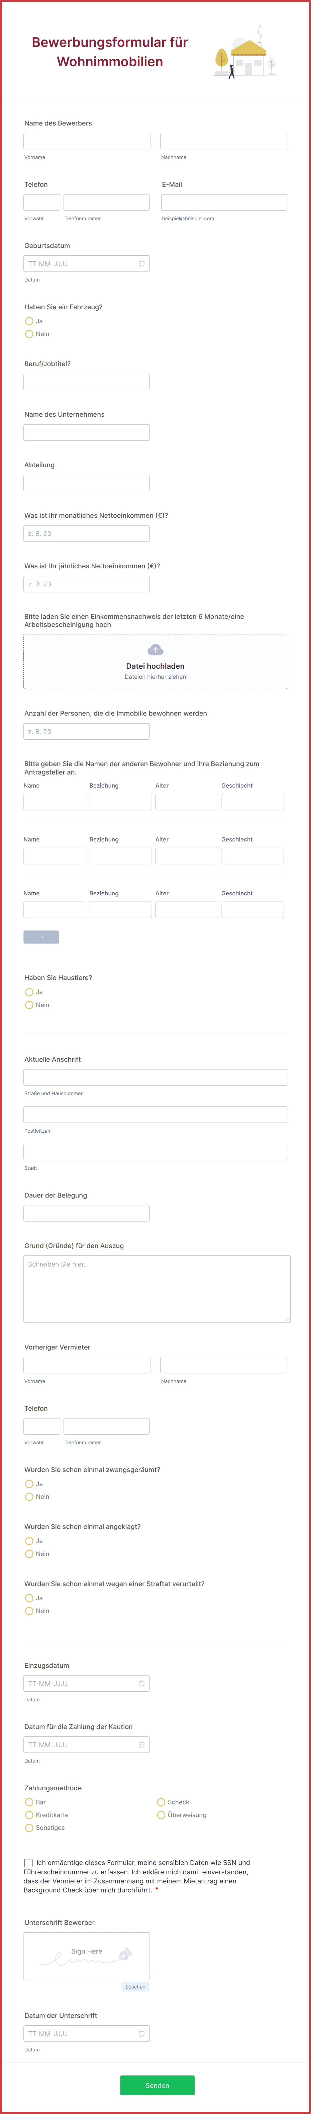This screenshot has width=311, height=2114.
Task: Click the Stadt input field
Action: tap(155, 1151)
